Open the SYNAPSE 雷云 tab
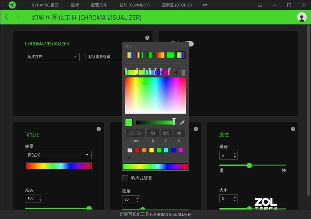 click(x=45, y=5)
